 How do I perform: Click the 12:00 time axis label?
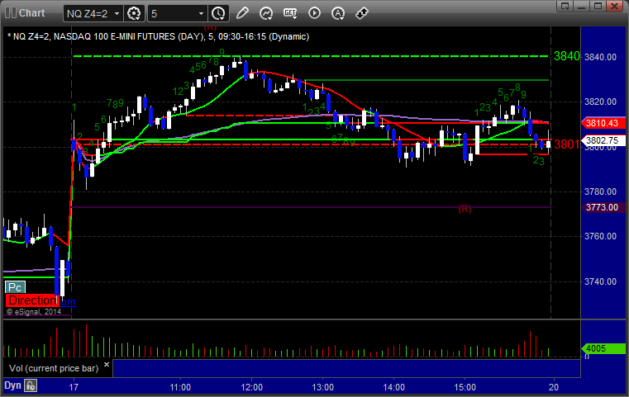pos(252,387)
